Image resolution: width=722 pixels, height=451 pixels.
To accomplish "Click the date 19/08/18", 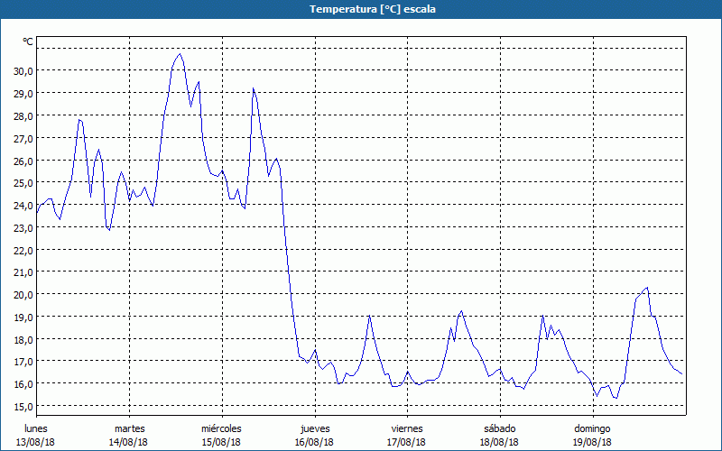I will click(x=592, y=442).
